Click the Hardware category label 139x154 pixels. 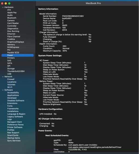[9, 7]
